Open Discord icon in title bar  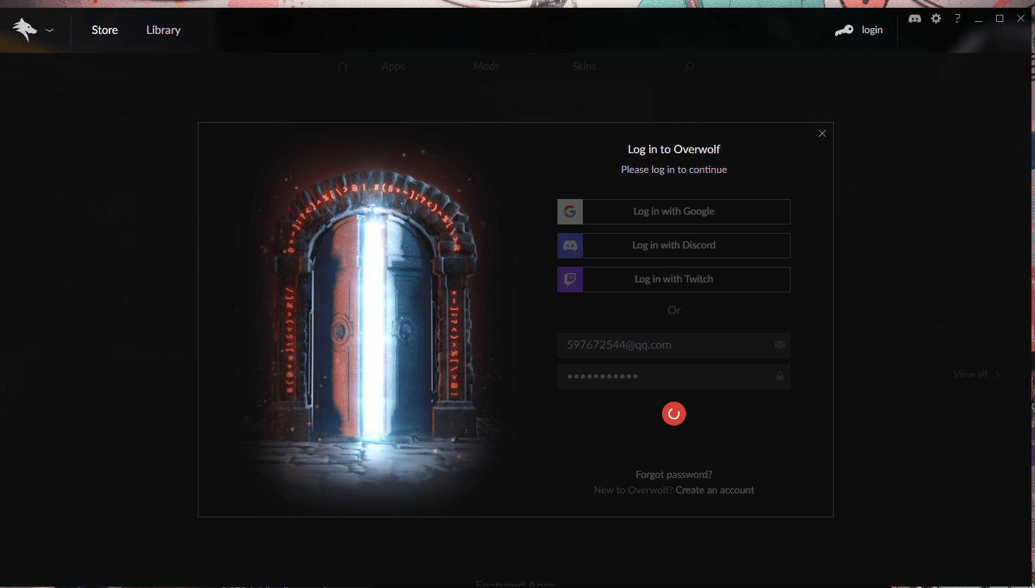click(914, 18)
